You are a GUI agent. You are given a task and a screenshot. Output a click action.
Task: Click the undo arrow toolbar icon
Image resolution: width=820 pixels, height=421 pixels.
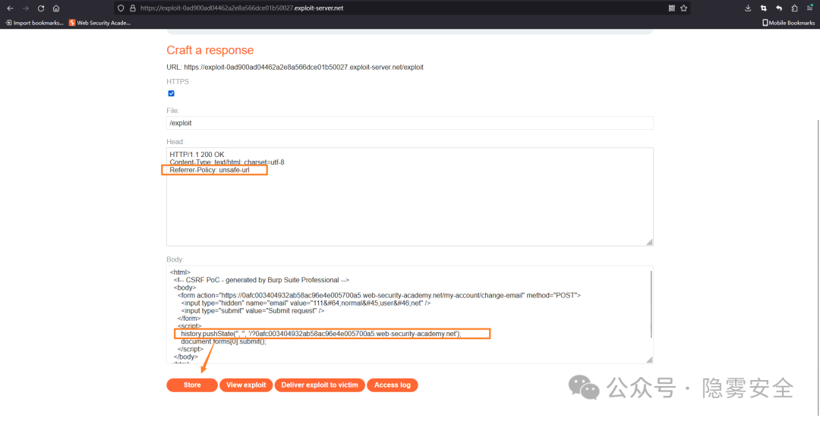(x=779, y=8)
